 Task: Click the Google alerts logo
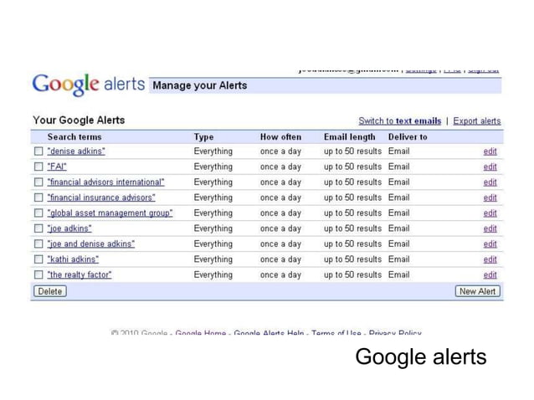coord(87,85)
